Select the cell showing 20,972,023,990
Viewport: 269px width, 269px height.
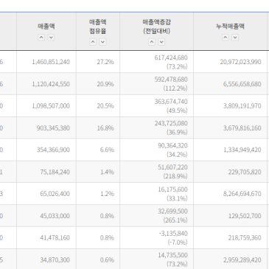(230, 62)
